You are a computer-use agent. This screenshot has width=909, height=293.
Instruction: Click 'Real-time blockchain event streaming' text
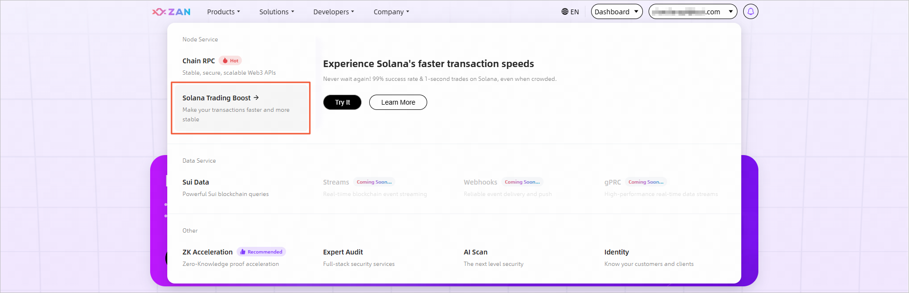[x=375, y=194]
